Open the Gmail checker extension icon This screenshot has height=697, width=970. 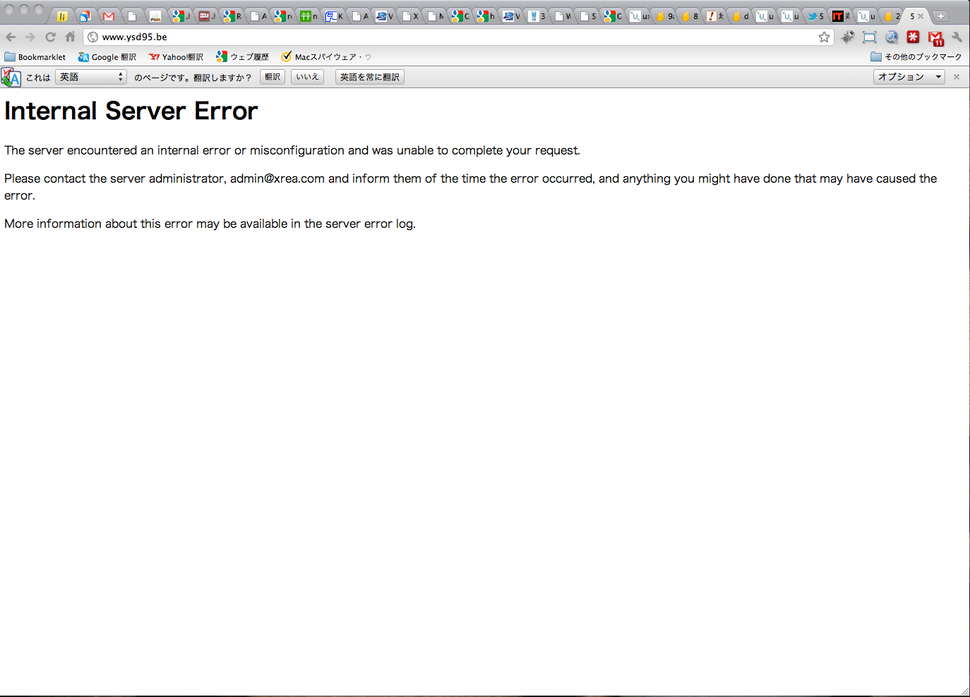point(935,38)
